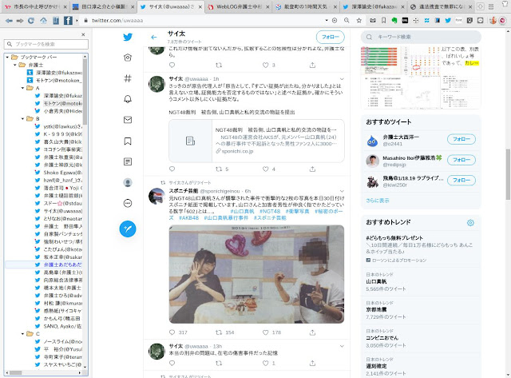Switch to the 田口淳之介と小嶺麗 tab
511x378 pixels.
tap(104, 7)
